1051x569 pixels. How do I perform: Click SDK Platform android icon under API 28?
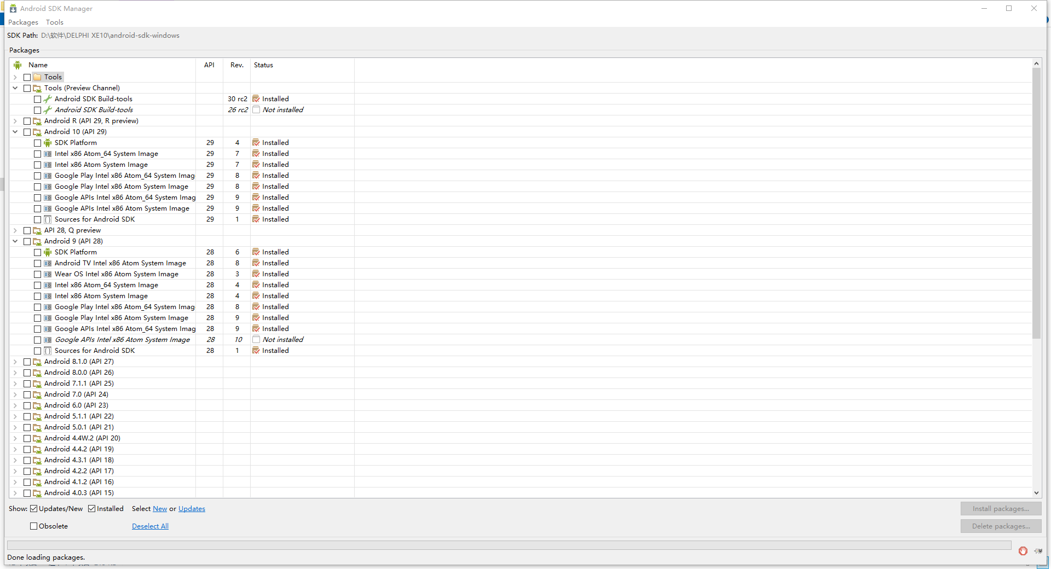coord(48,252)
